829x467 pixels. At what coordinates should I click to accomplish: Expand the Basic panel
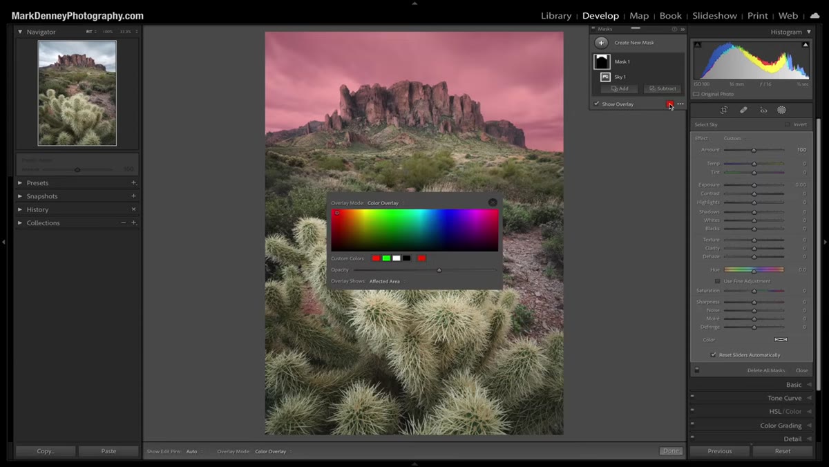pyautogui.click(x=809, y=385)
